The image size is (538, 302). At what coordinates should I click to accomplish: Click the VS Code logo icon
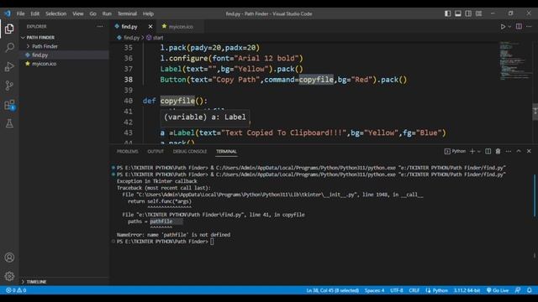(x=8, y=13)
